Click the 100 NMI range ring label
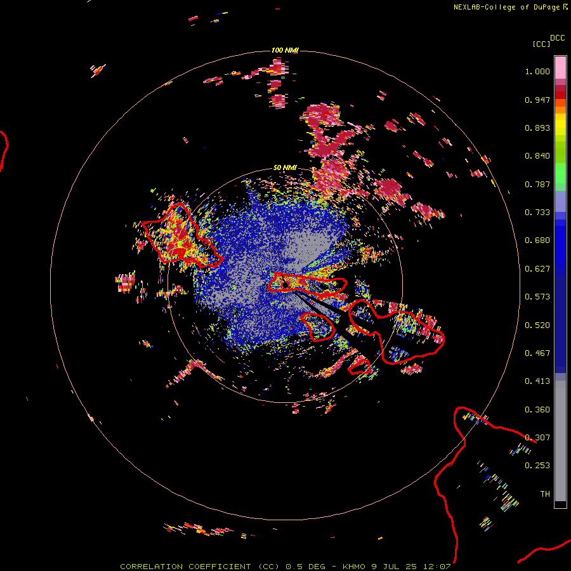Viewport: 571px width, 571px height. 285,50
